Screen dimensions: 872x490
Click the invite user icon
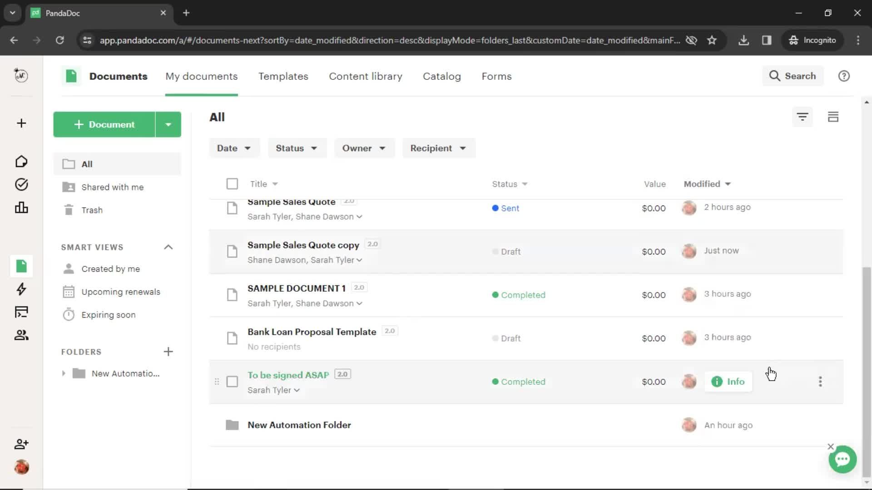point(21,444)
